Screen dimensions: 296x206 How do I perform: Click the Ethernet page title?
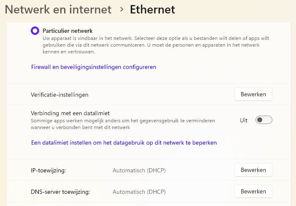pos(152,9)
